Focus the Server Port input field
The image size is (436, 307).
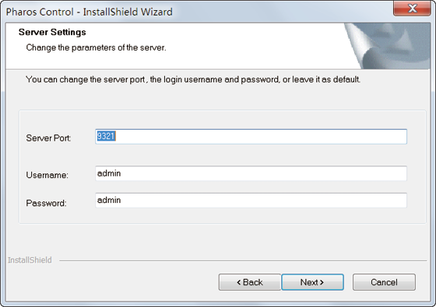pyautogui.click(x=251, y=137)
